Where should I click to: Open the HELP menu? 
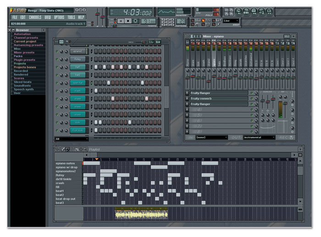[x=81, y=17]
